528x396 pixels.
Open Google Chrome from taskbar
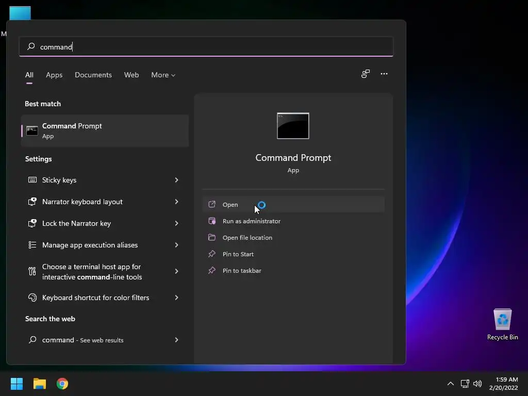[x=62, y=384]
